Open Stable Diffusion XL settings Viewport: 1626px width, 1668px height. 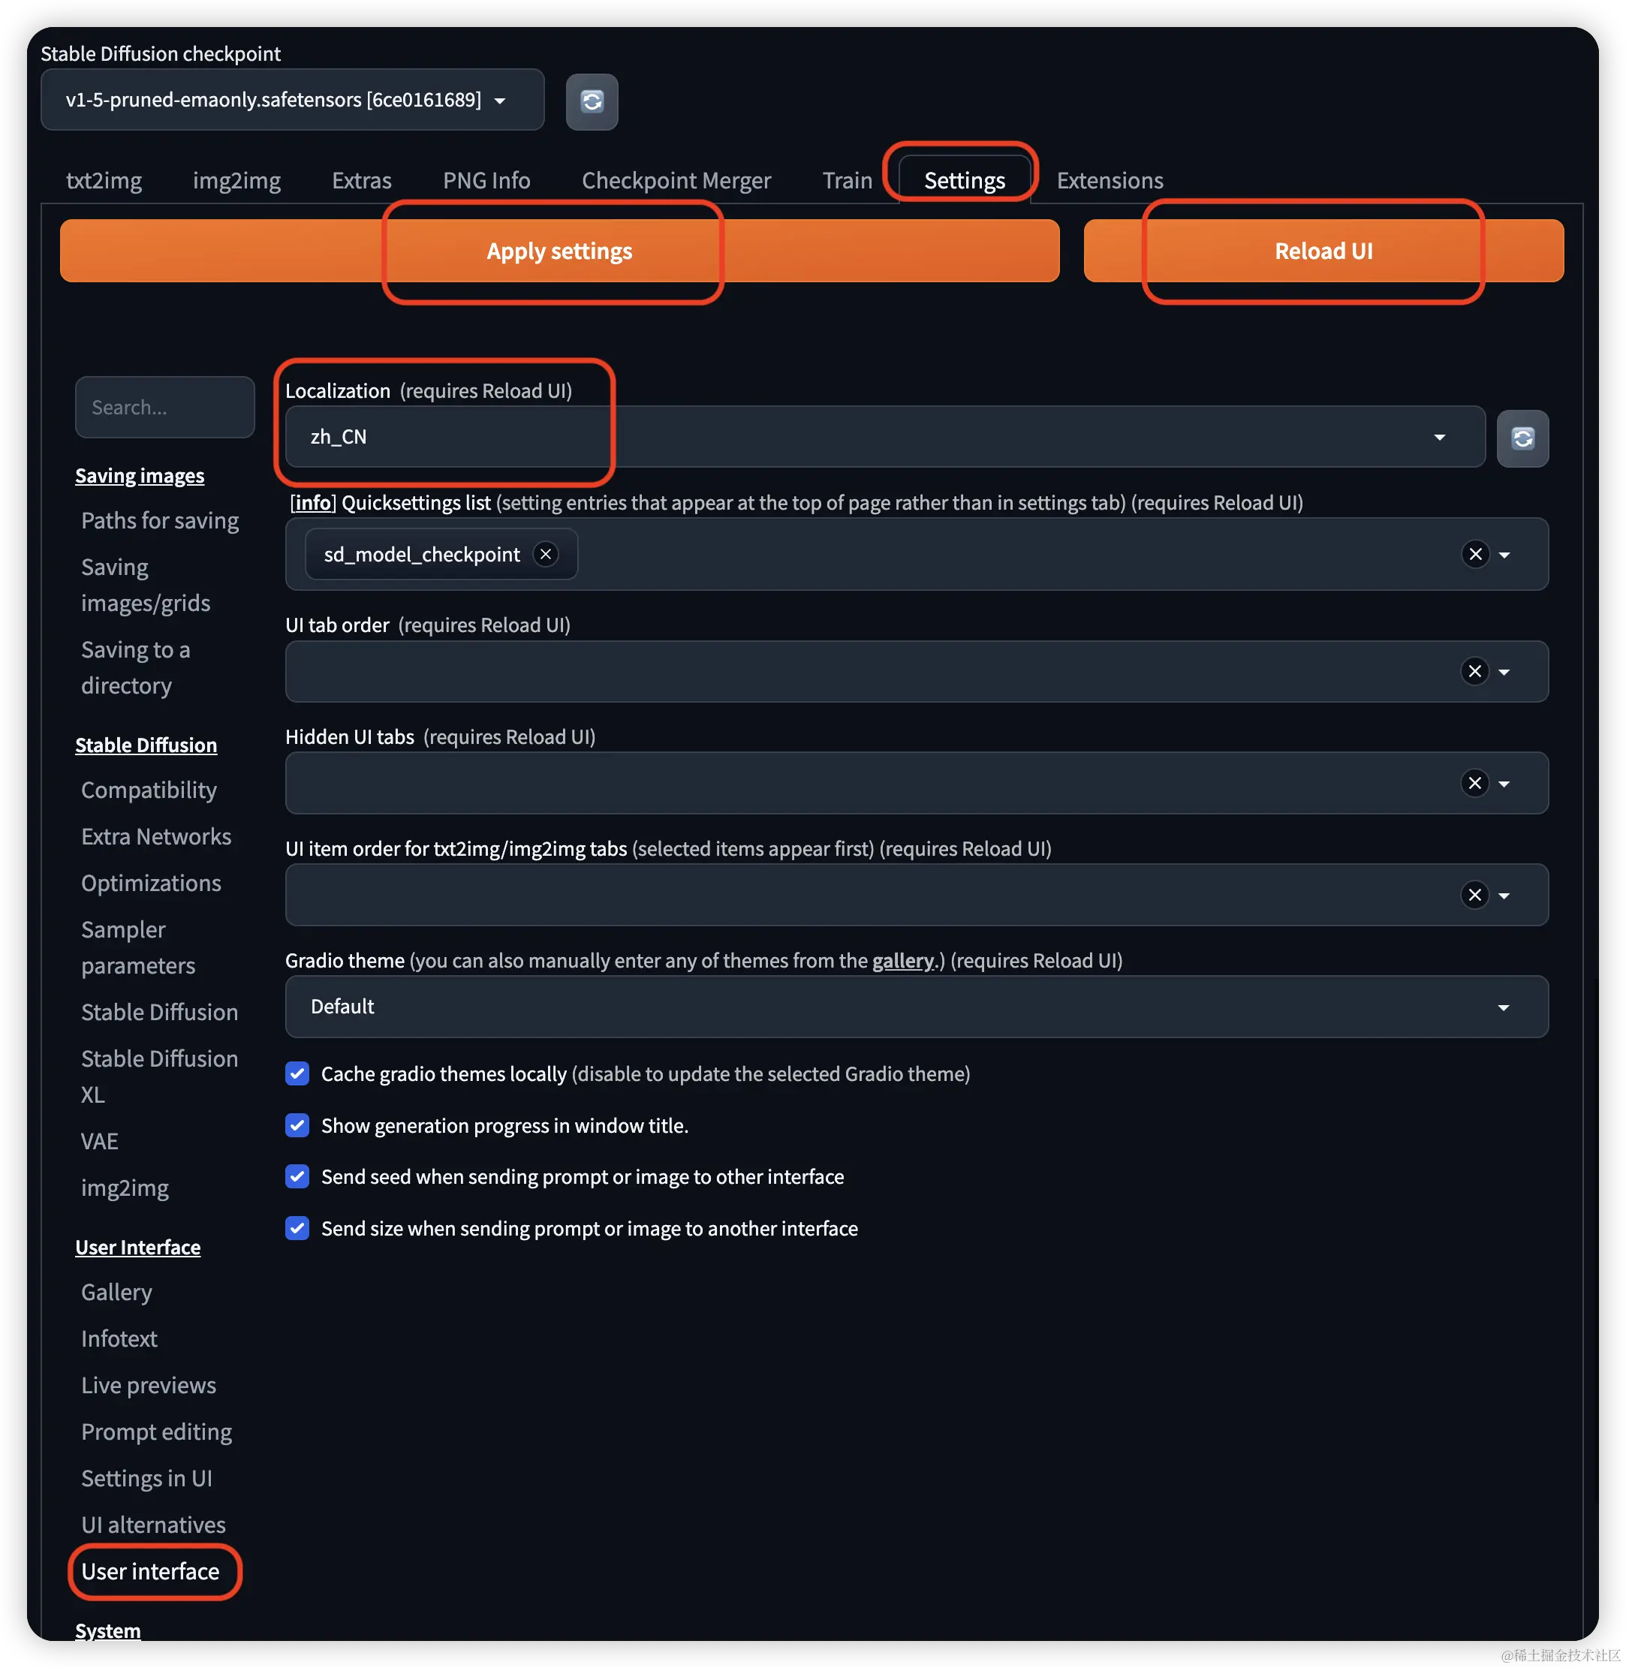160,1076
